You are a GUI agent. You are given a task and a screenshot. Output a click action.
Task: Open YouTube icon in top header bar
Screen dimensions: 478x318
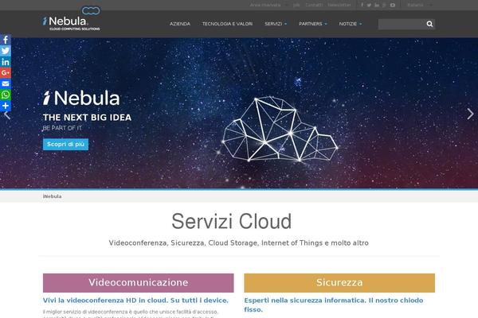[x=393, y=5]
